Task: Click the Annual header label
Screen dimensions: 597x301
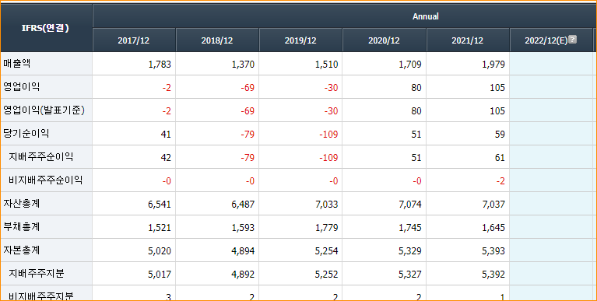Action: (x=425, y=16)
